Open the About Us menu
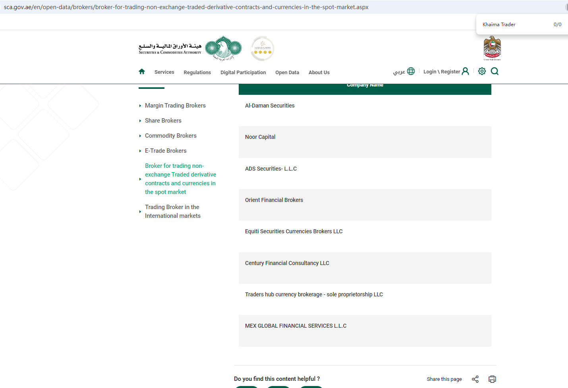This screenshot has height=388, width=568. [x=319, y=73]
